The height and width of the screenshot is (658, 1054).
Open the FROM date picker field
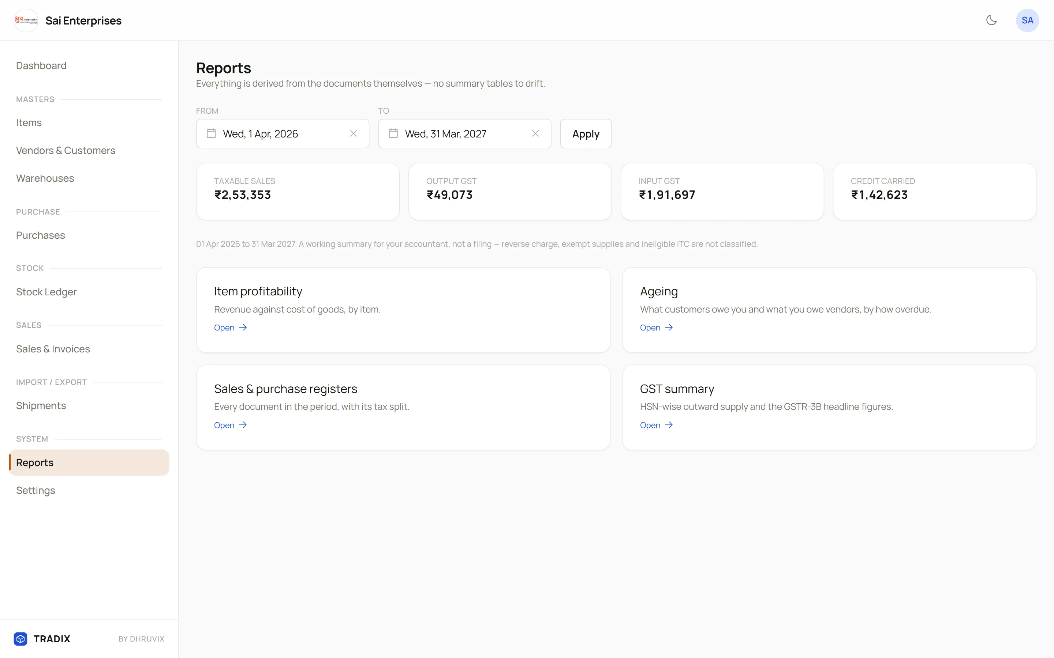tap(282, 133)
